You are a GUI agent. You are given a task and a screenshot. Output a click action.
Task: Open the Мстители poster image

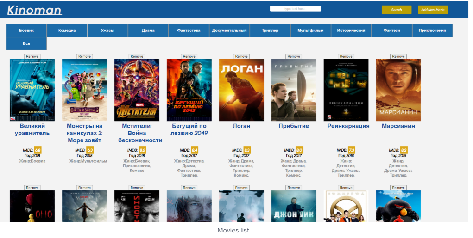(x=137, y=90)
